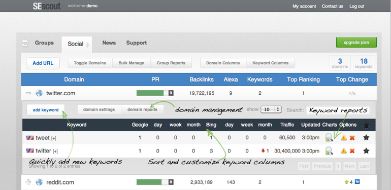Click the Contact us link
Image resolution: width=391 pixels, height=190 pixels.
click(x=333, y=6)
